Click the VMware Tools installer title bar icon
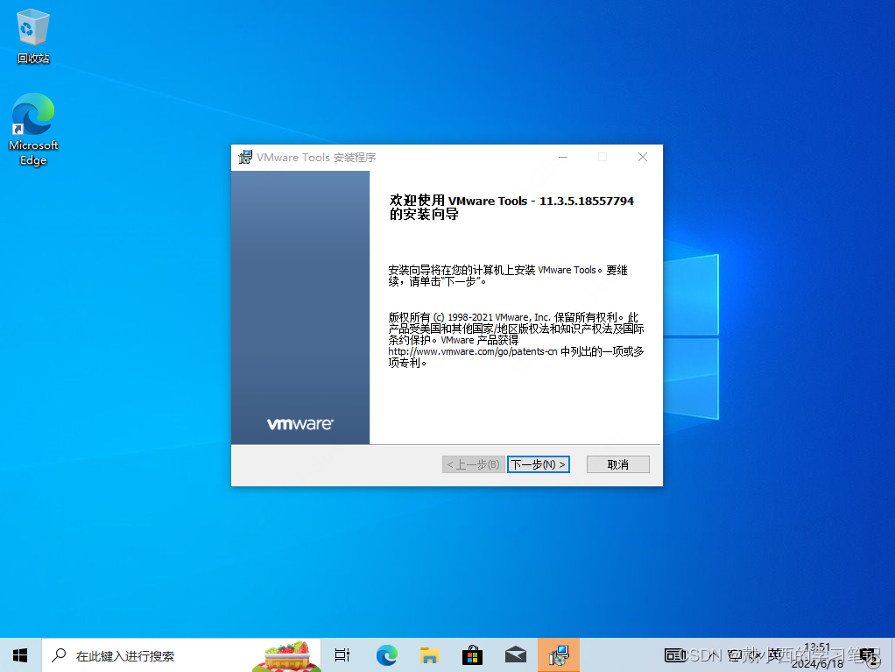Viewport: 895px width, 672px height. [245, 157]
